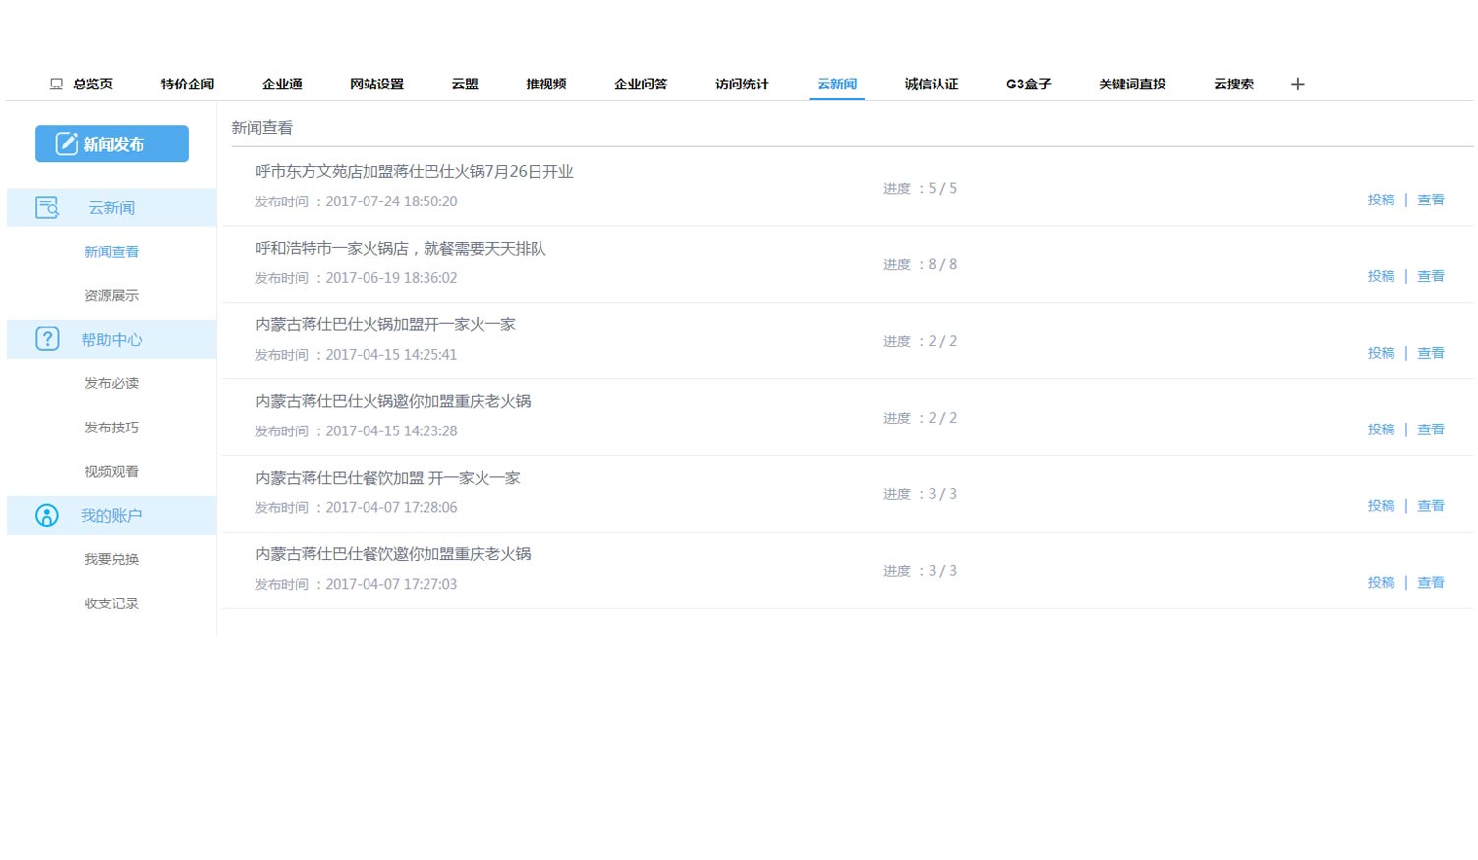Open the 总览页 tab
Image resolution: width=1478 pixels, height=860 pixels.
click(x=92, y=85)
